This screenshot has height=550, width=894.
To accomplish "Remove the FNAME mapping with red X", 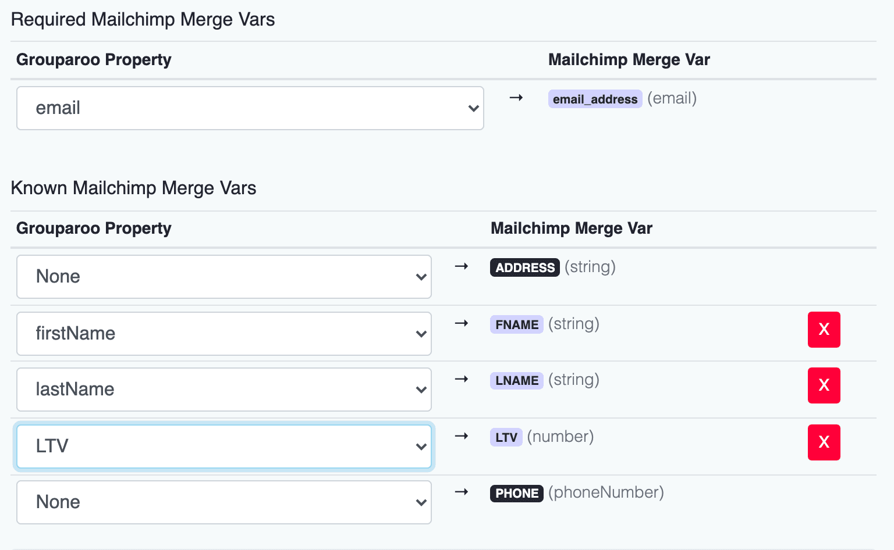I will [x=824, y=330].
